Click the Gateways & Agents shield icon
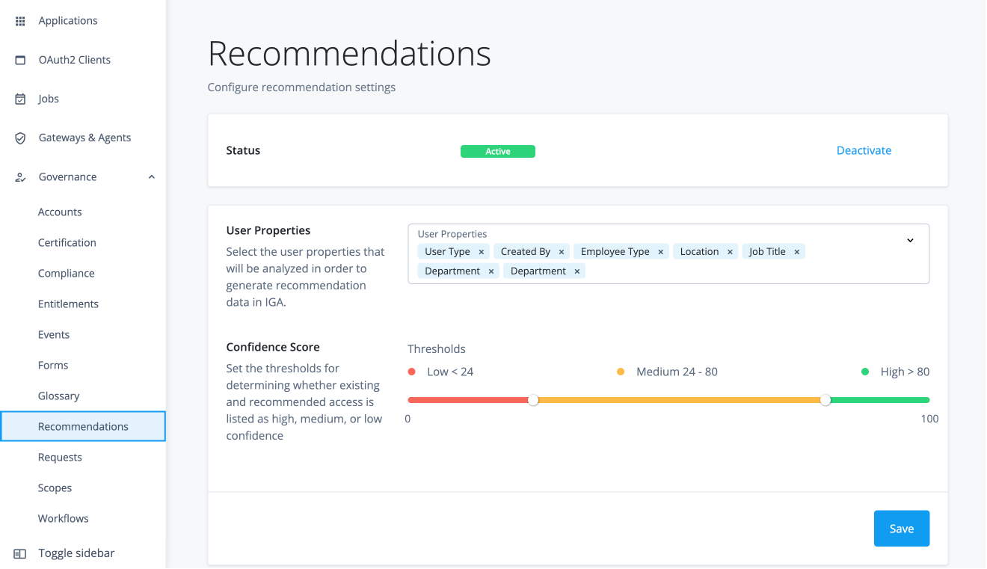Screen dimensions: 987x569 point(20,138)
